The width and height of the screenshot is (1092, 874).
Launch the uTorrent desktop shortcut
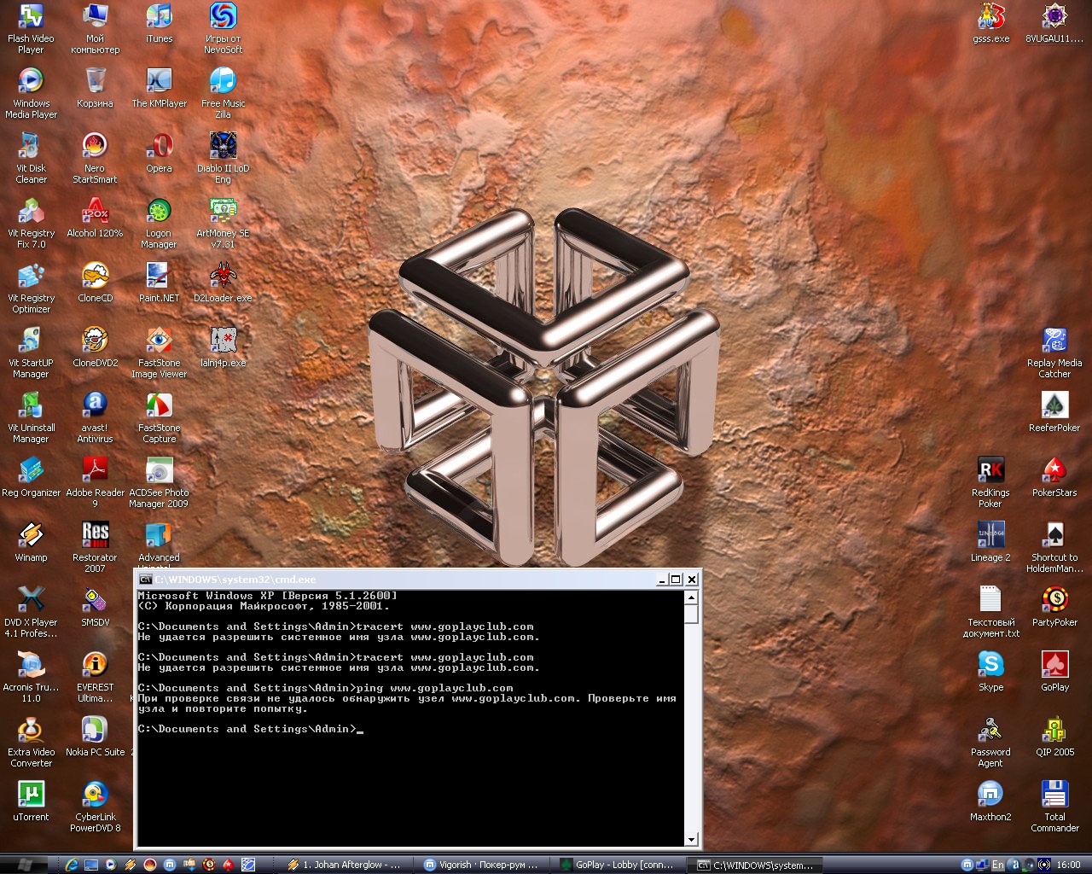(31, 795)
